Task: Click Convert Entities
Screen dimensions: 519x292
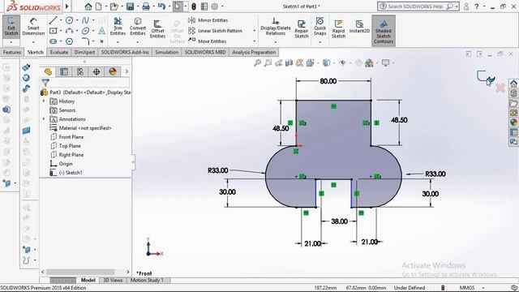Action: 138,27
